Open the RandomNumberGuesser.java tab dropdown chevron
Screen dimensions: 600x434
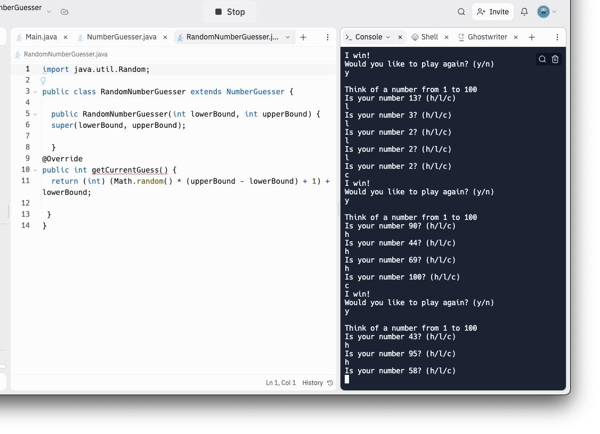coord(288,37)
